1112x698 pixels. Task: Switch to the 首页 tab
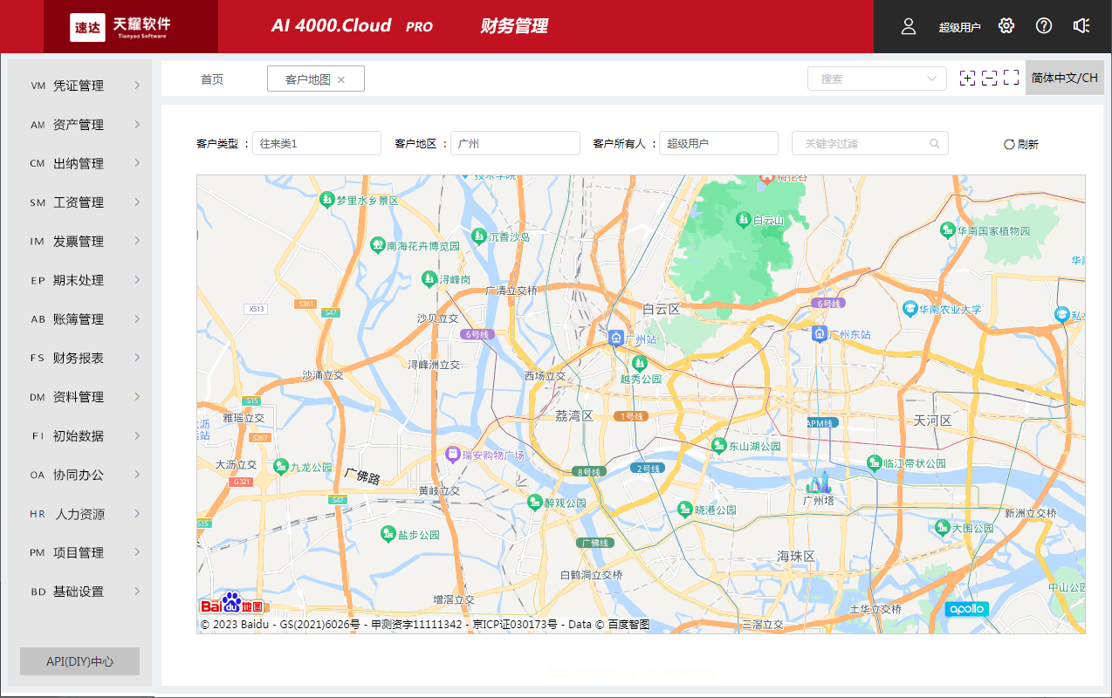point(212,79)
